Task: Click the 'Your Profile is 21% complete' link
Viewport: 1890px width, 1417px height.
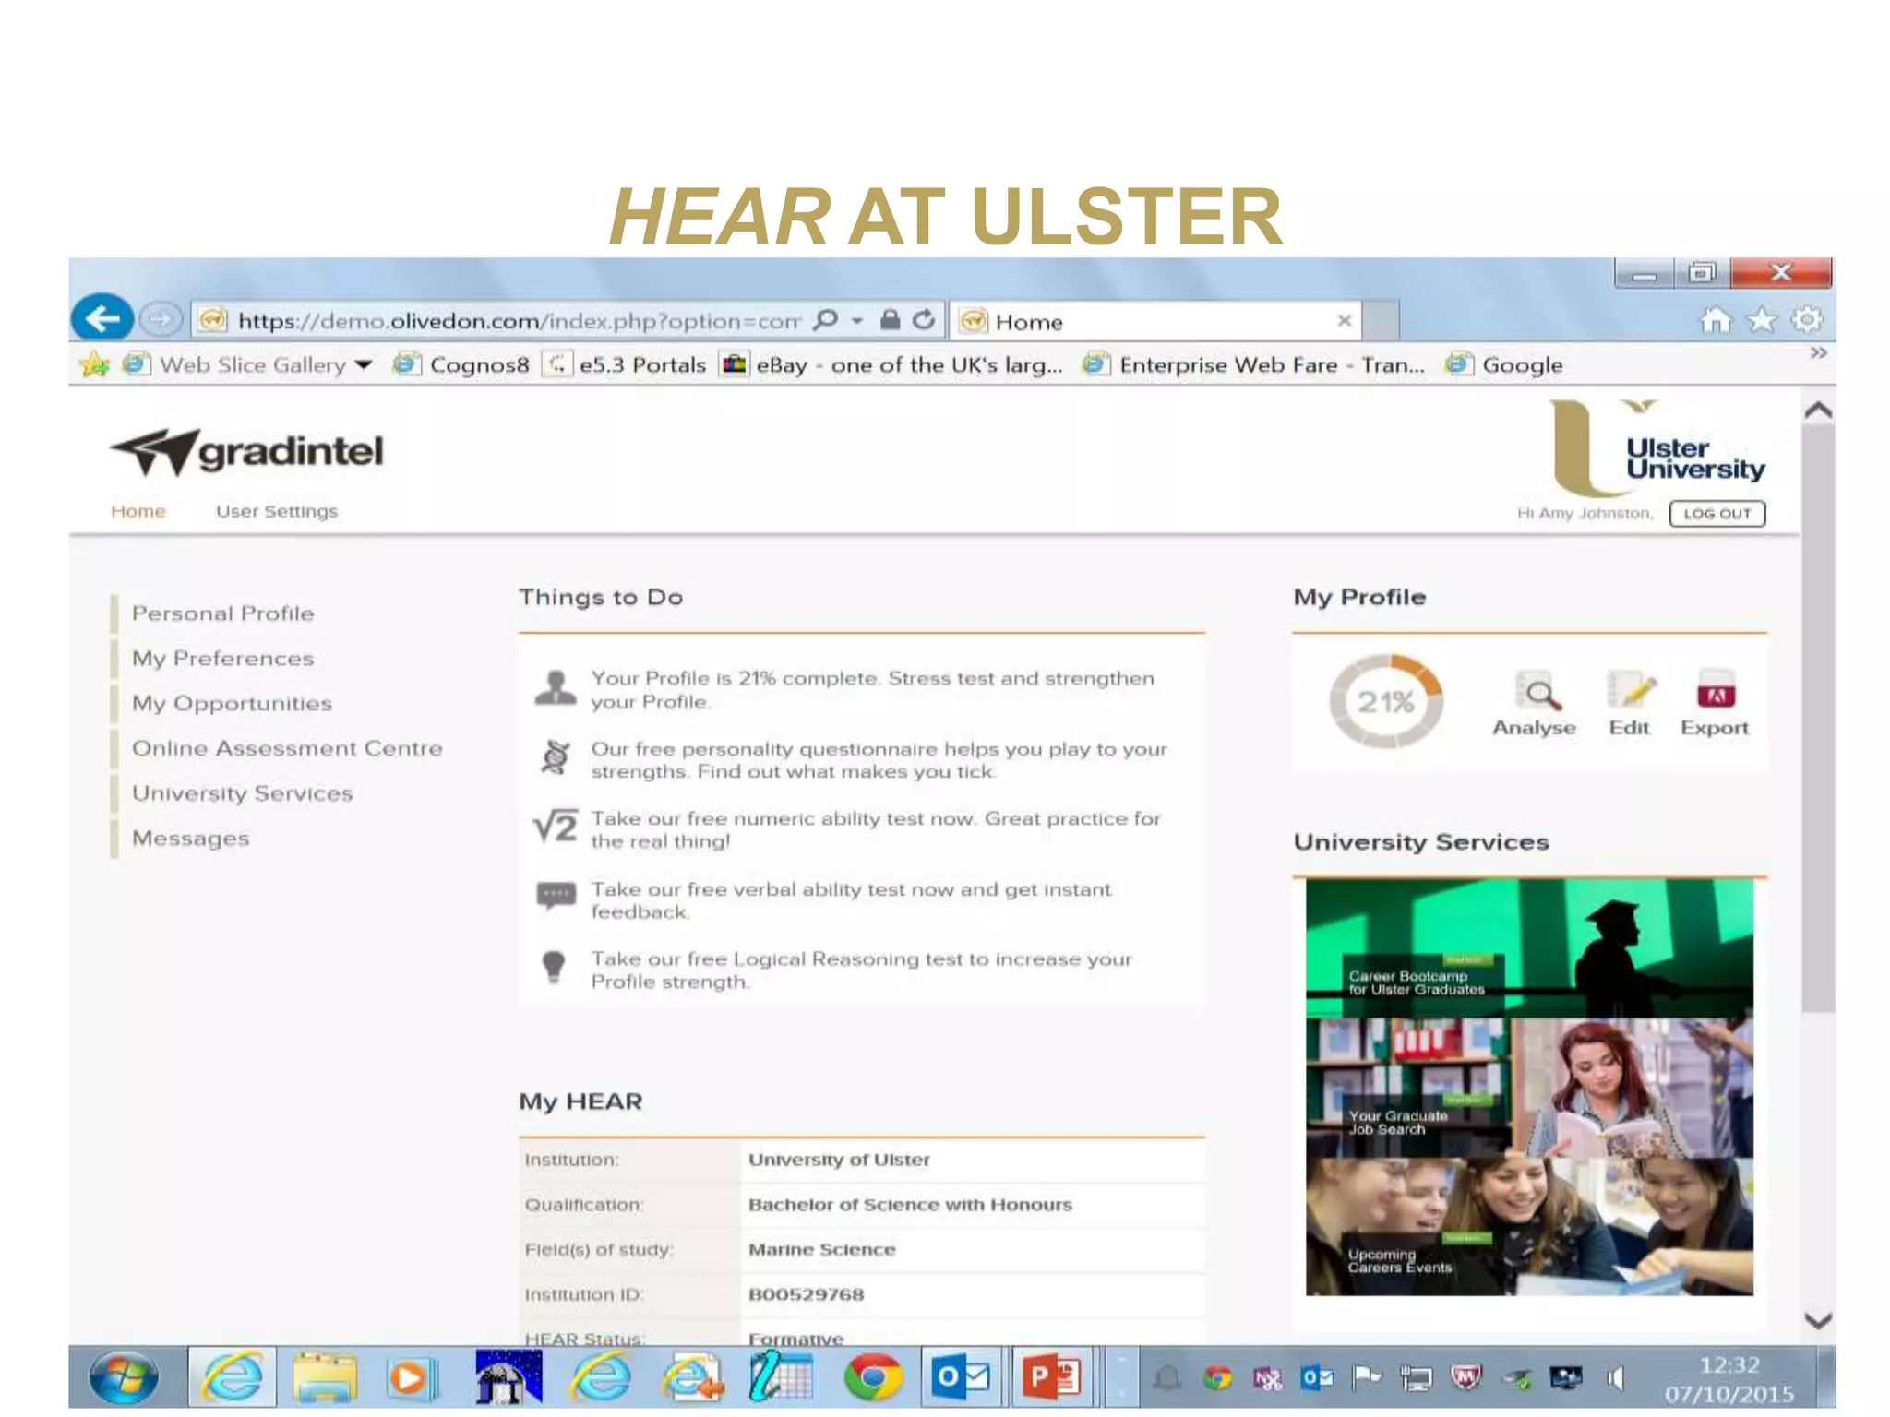Action: coord(872,689)
